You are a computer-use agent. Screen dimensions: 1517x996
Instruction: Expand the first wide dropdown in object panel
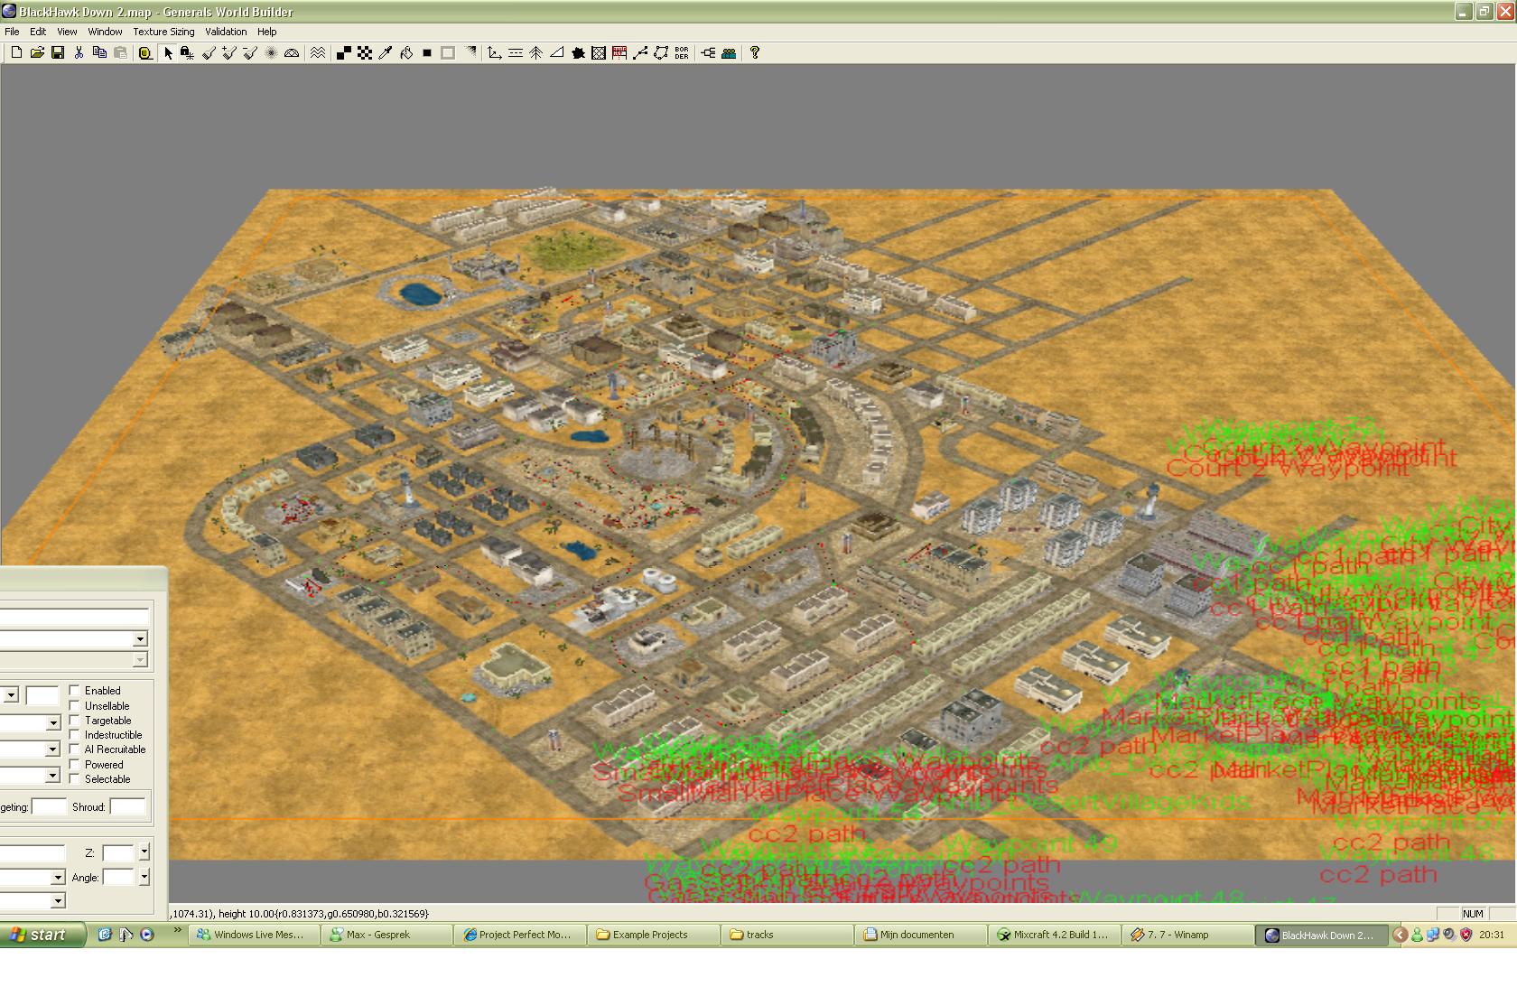pyautogui.click(x=140, y=639)
